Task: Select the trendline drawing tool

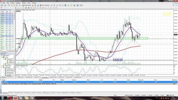Action: 13,8
